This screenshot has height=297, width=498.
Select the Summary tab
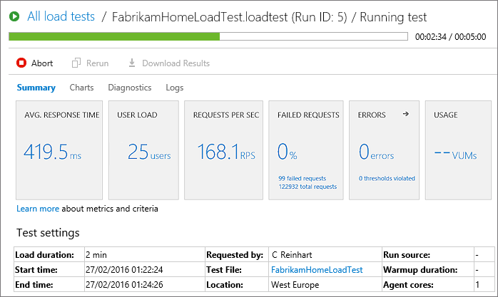[36, 88]
